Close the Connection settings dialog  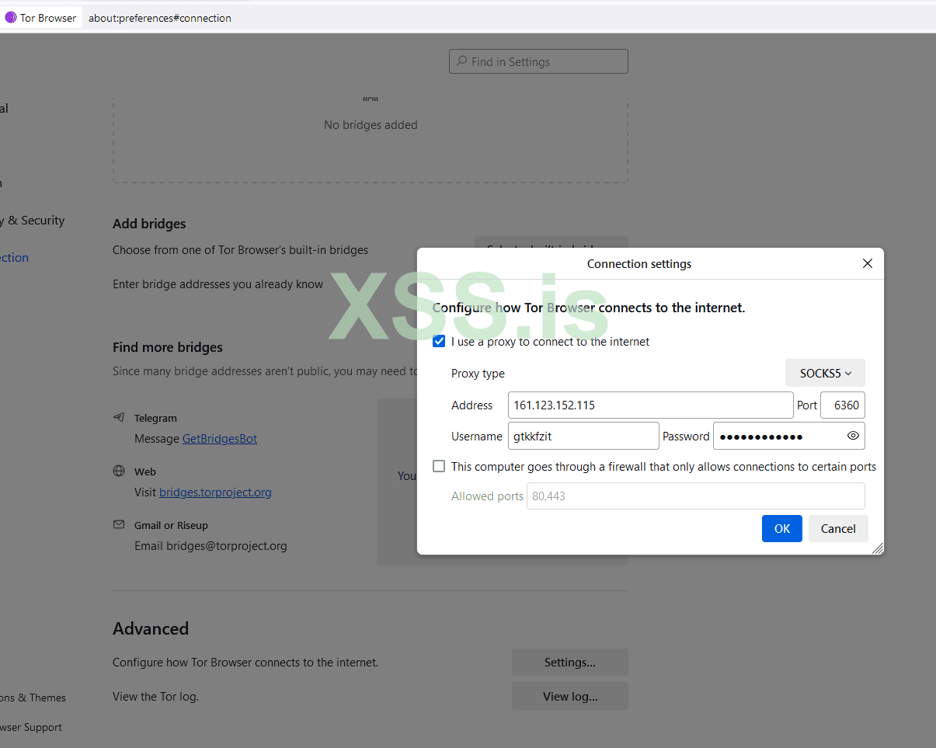point(868,263)
